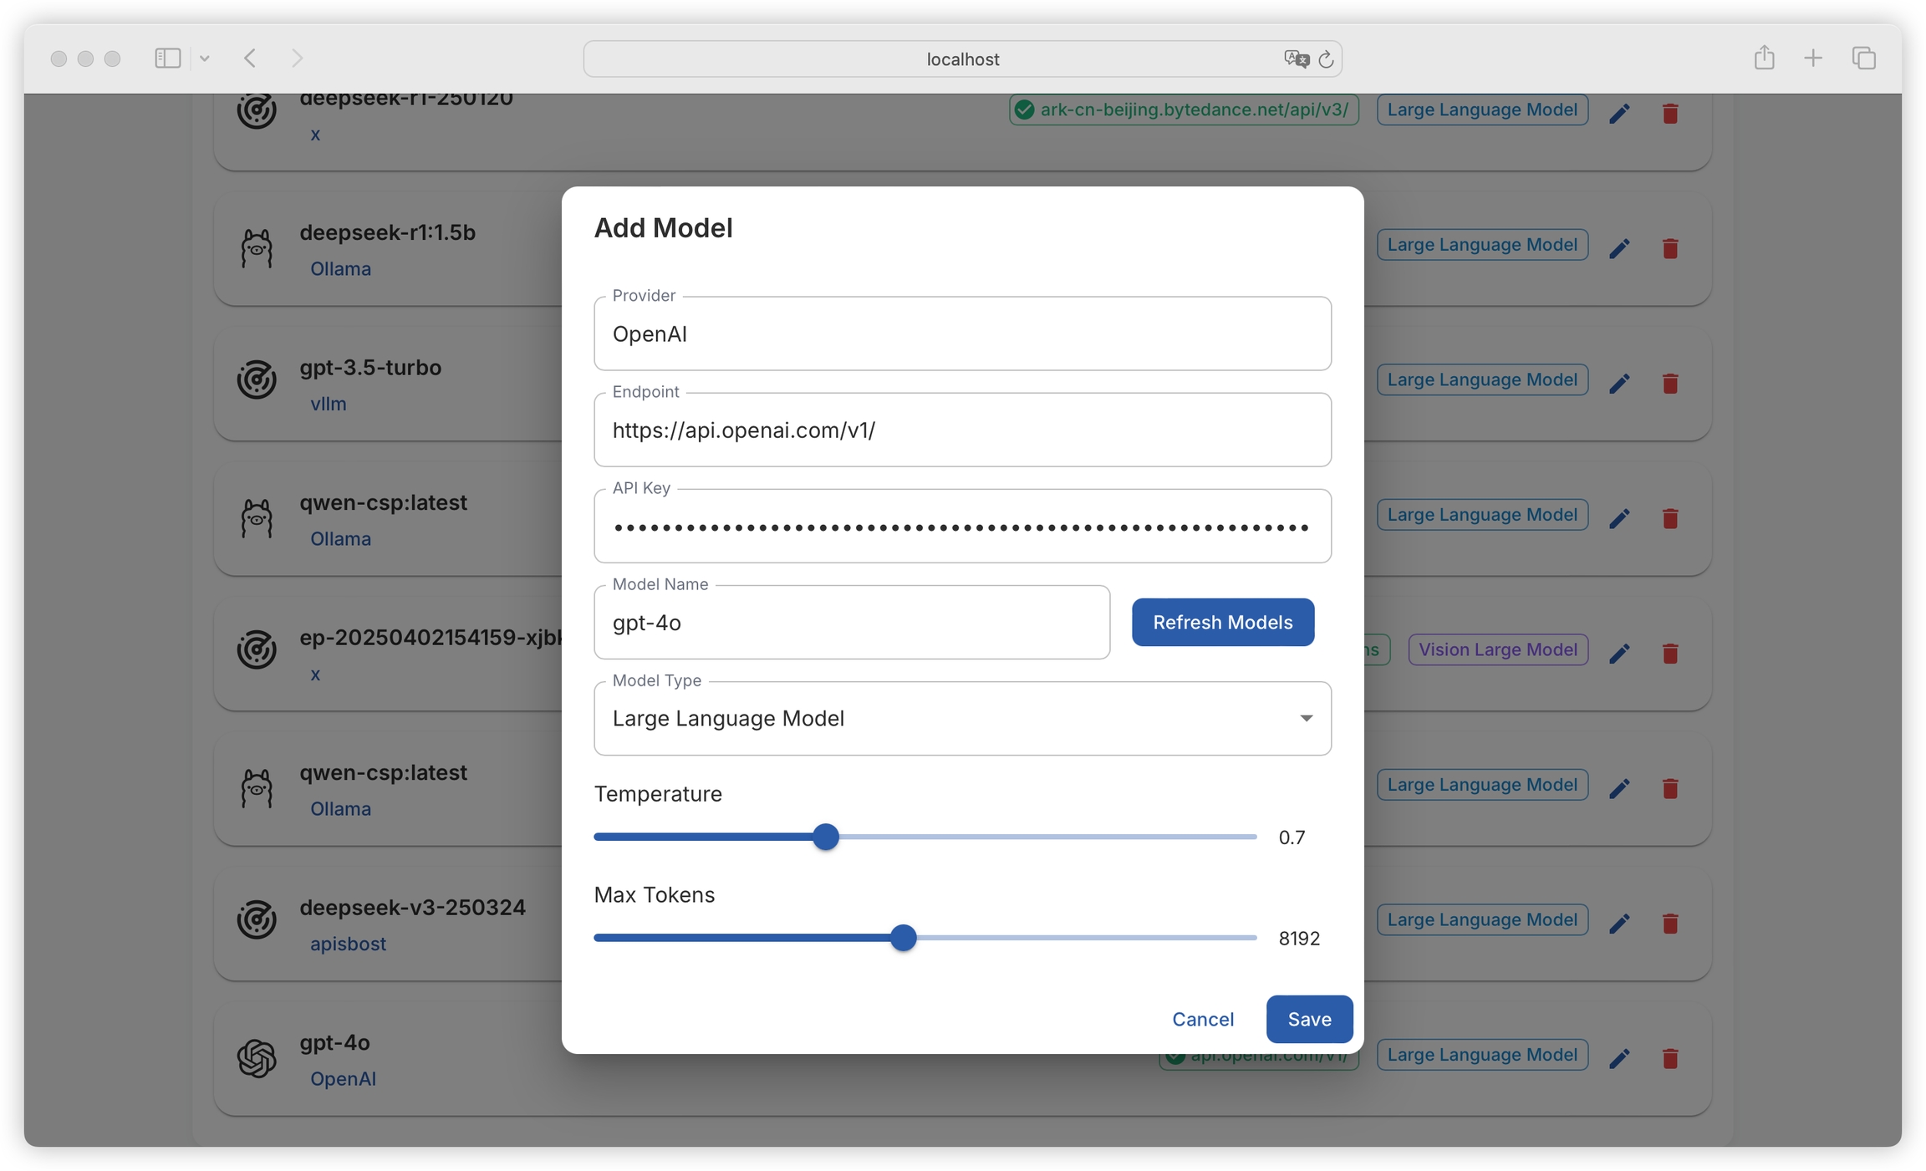Click the Safari share icon
1926x1171 pixels.
[1764, 58]
